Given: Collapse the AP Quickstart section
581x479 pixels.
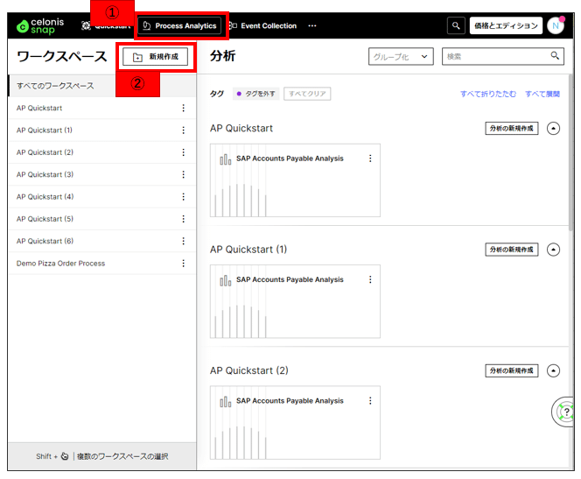Looking at the screenshot, I should coord(553,128).
